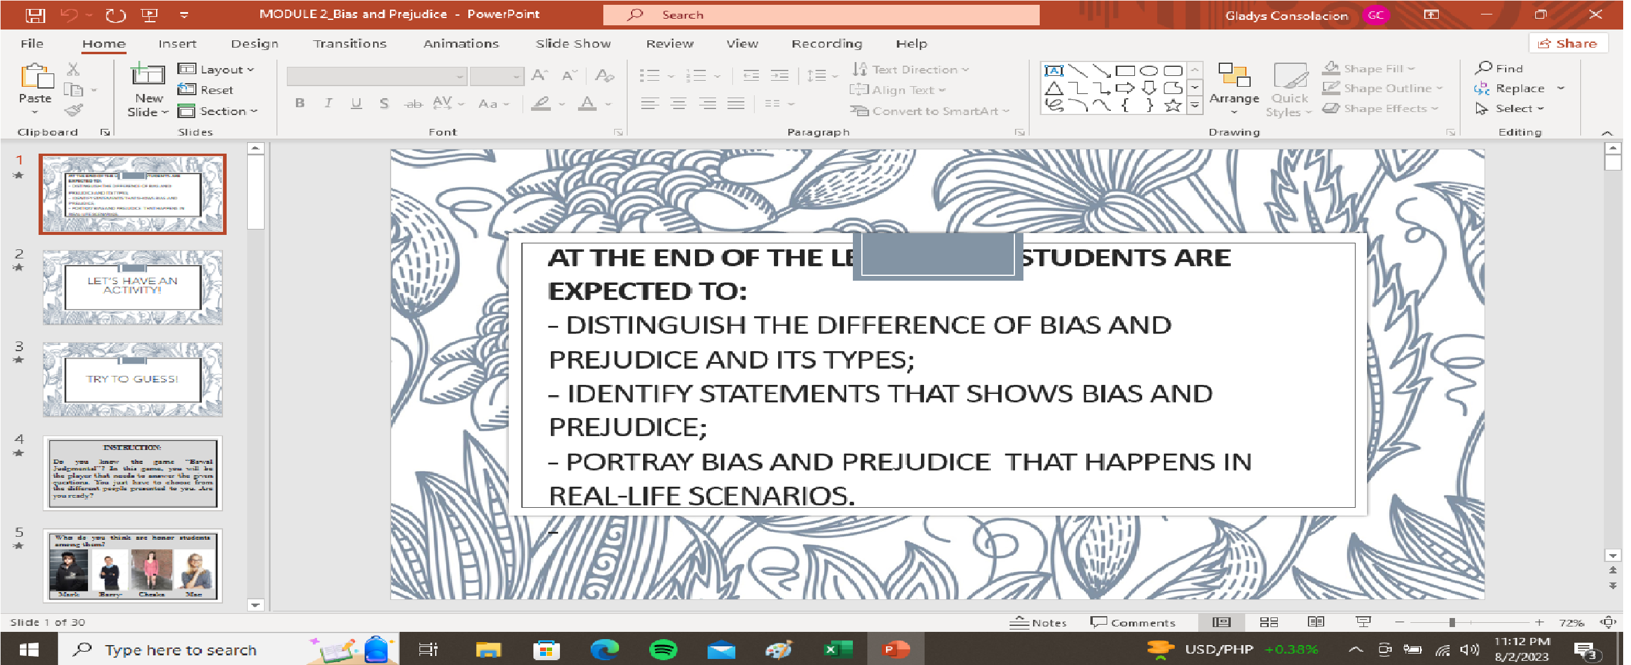Click the Format Painter brush icon
Image resolution: width=1631 pixels, height=665 pixels.
(74, 111)
